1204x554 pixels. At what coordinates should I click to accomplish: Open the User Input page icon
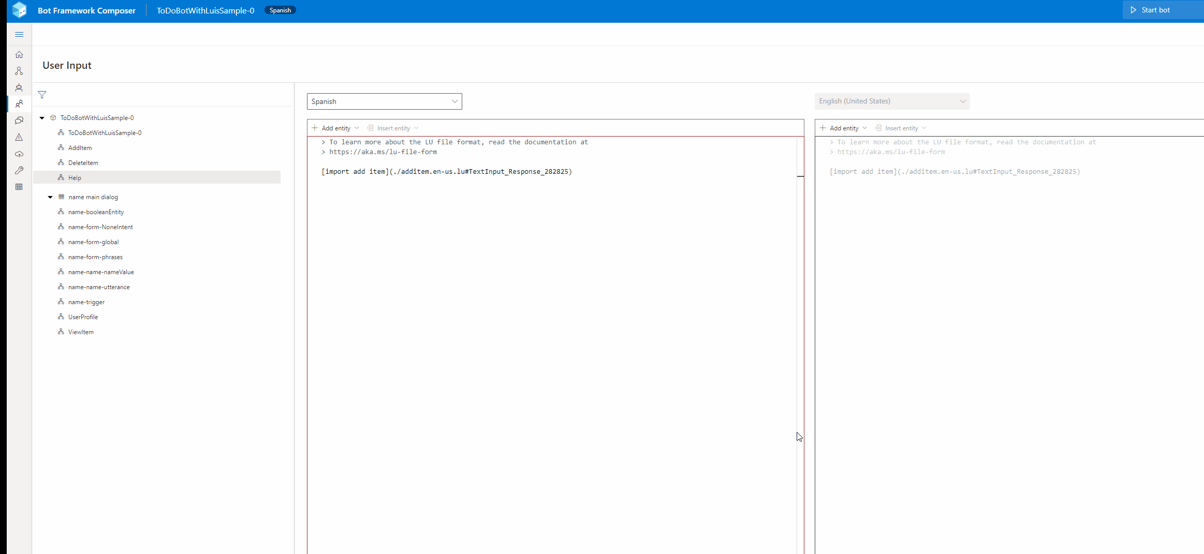19,104
